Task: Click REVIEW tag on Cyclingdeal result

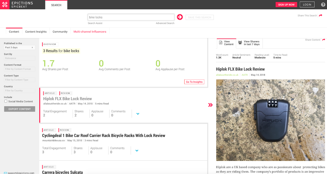Action: click(x=64, y=130)
